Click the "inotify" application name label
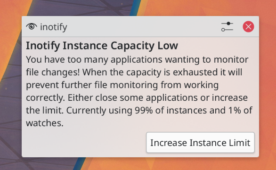276x170 pixels. coord(54,27)
